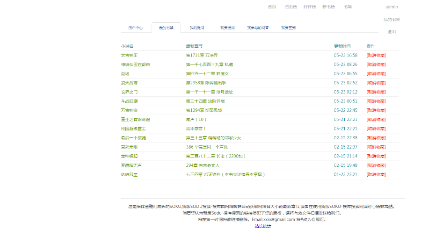Remove the 02-15 22:37 row from favorites
Image resolution: width=421 pixels, height=244 pixels.
tap(376, 147)
